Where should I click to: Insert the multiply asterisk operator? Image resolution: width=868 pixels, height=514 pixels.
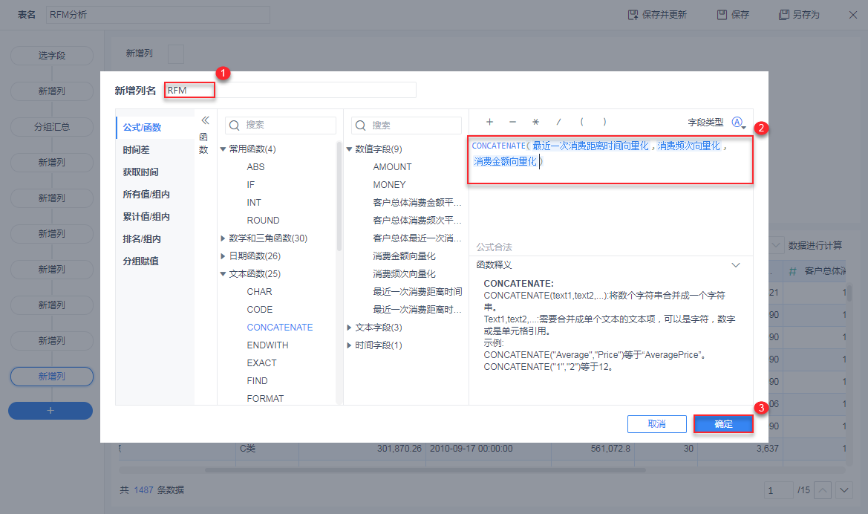(535, 122)
